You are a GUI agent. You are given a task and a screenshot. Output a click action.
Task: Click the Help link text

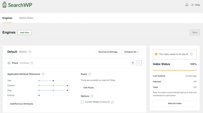(197, 5)
